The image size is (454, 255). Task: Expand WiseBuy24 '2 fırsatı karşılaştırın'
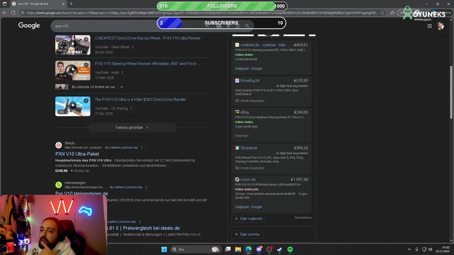pos(250,101)
